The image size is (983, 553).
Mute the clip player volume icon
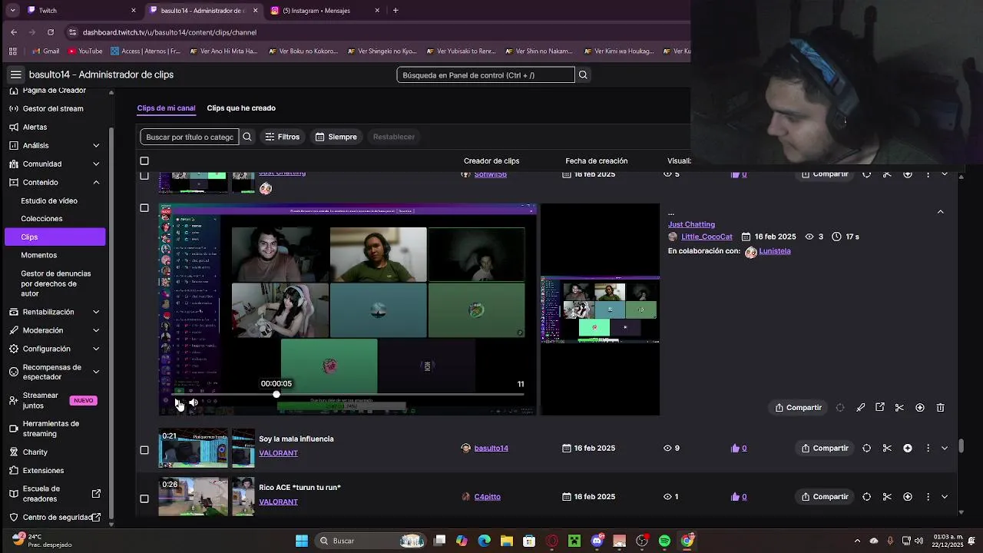[194, 402]
